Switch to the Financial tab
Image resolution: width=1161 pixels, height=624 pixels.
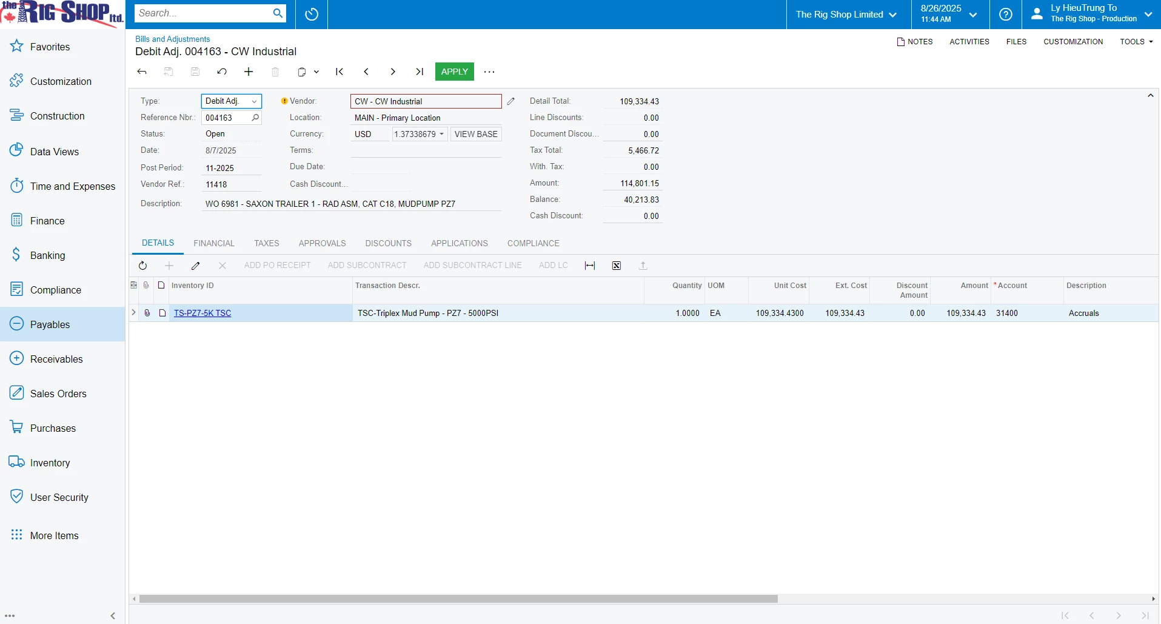214,243
